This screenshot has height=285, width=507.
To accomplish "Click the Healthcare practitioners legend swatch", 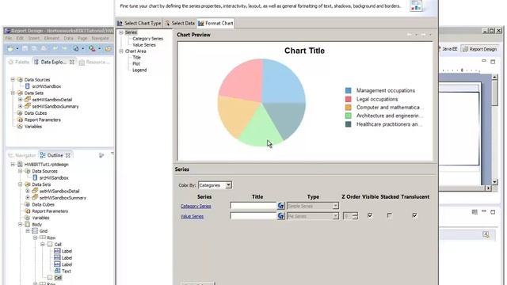I will point(349,124).
